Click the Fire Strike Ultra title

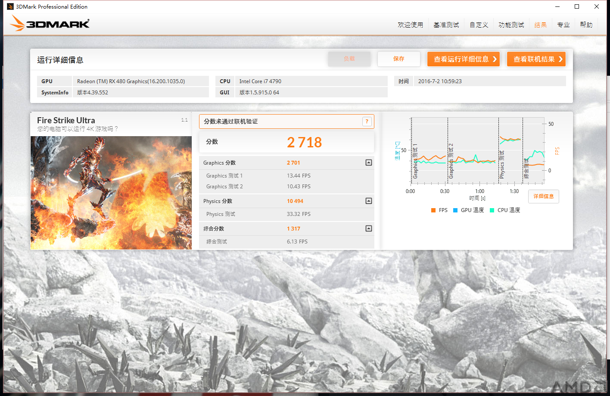66,120
